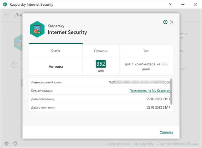Open 'My Kaspersky' in the footer
Image resolution: width=202 pixels, height=148 pixels.
click(144, 144)
